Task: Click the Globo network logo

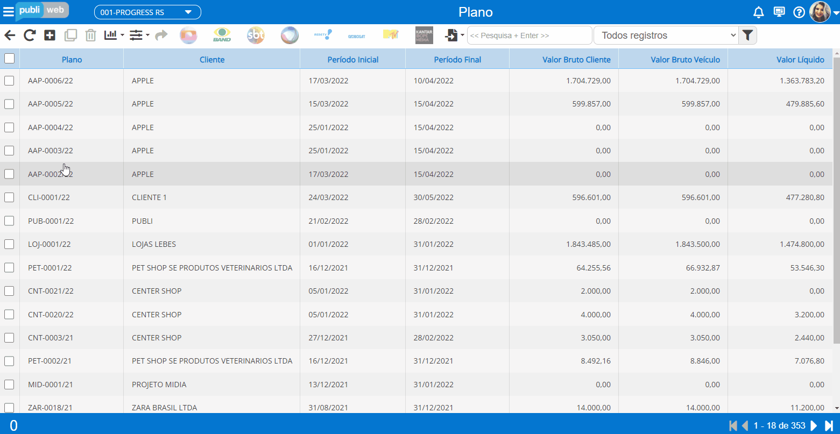Action: coord(188,35)
